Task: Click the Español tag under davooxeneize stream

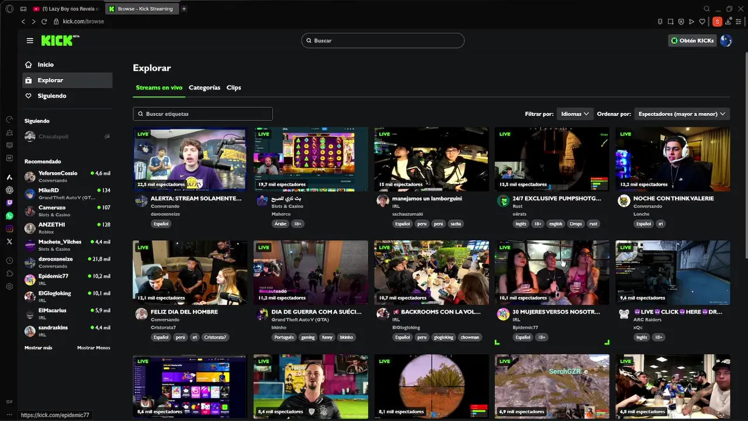Action: (x=161, y=224)
